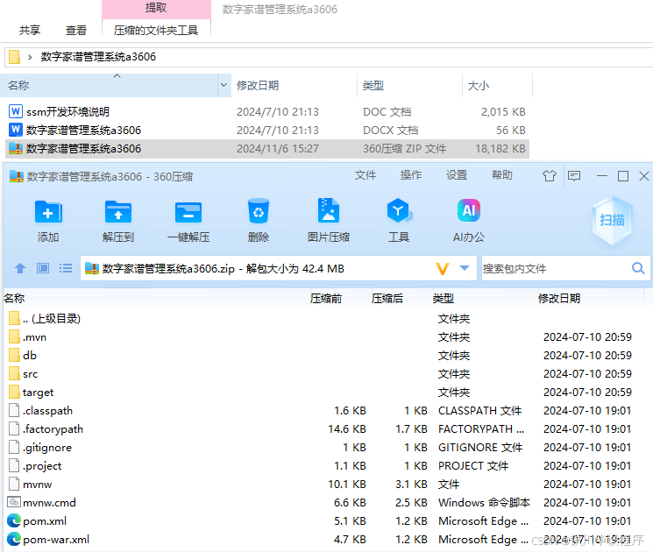Switch to the 查看 ribbon tab
Viewport: 653px width, 552px height.
tap(75, 31)
